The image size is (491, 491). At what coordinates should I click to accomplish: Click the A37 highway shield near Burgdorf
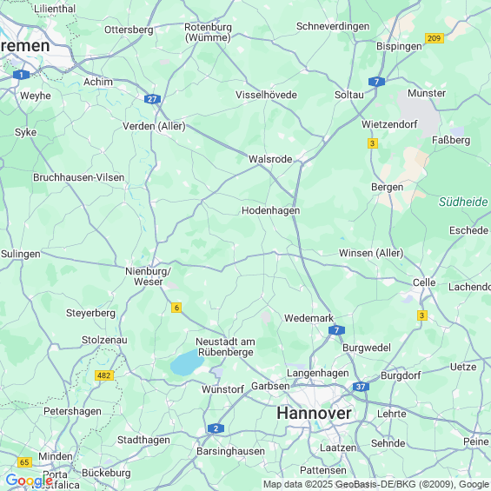(361, 387)
